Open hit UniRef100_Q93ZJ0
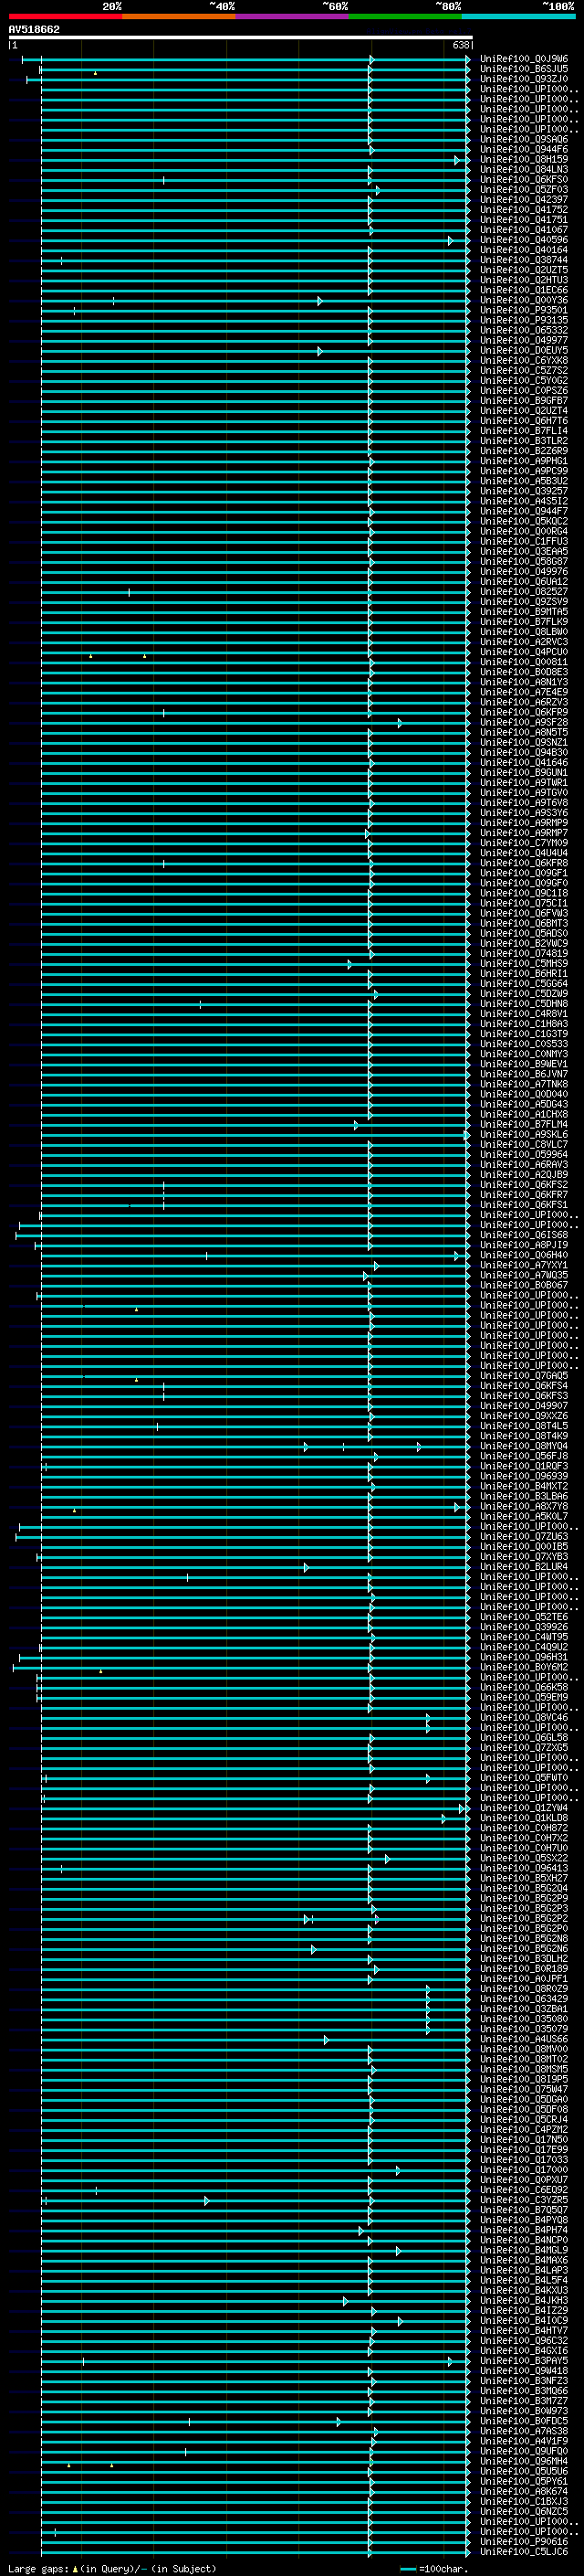Screen dimensions: 584x2576 tap(524, 79)
